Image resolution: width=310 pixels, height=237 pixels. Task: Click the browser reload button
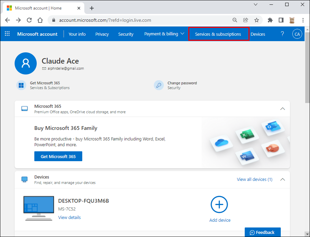point(29,20)
